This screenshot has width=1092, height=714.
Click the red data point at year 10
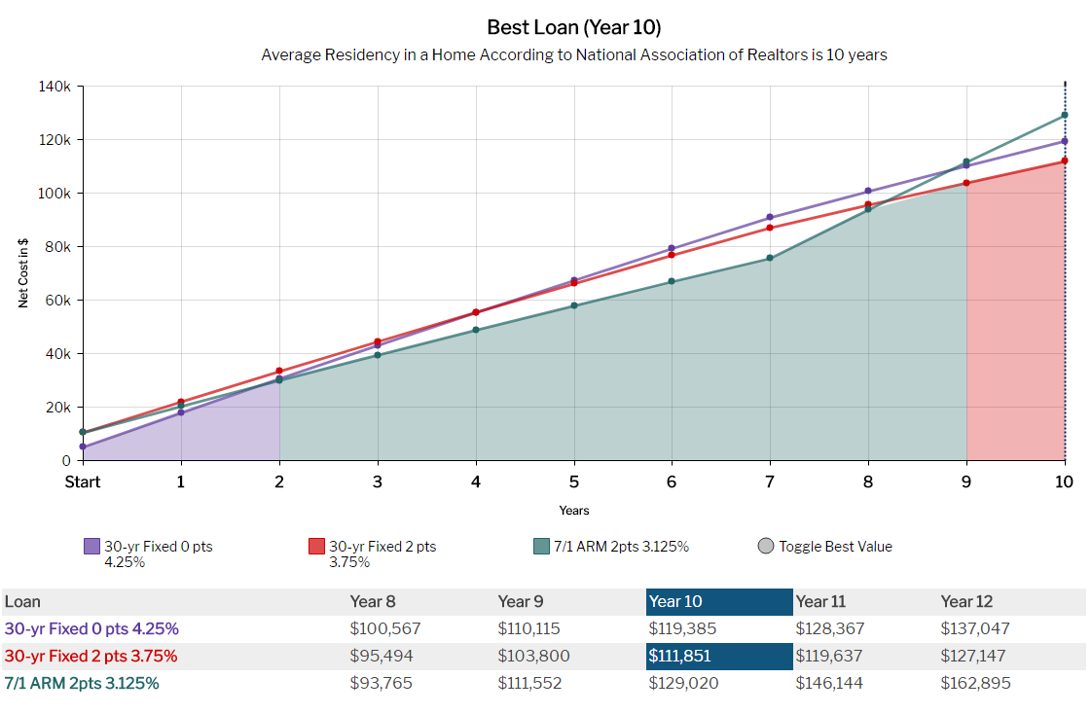1065,161
